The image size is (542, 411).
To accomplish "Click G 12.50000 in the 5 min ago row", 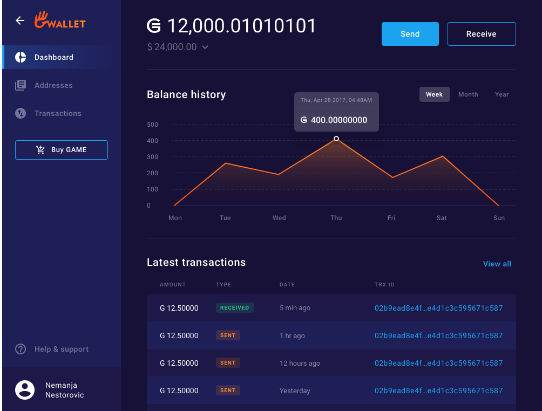I will 179,308.
